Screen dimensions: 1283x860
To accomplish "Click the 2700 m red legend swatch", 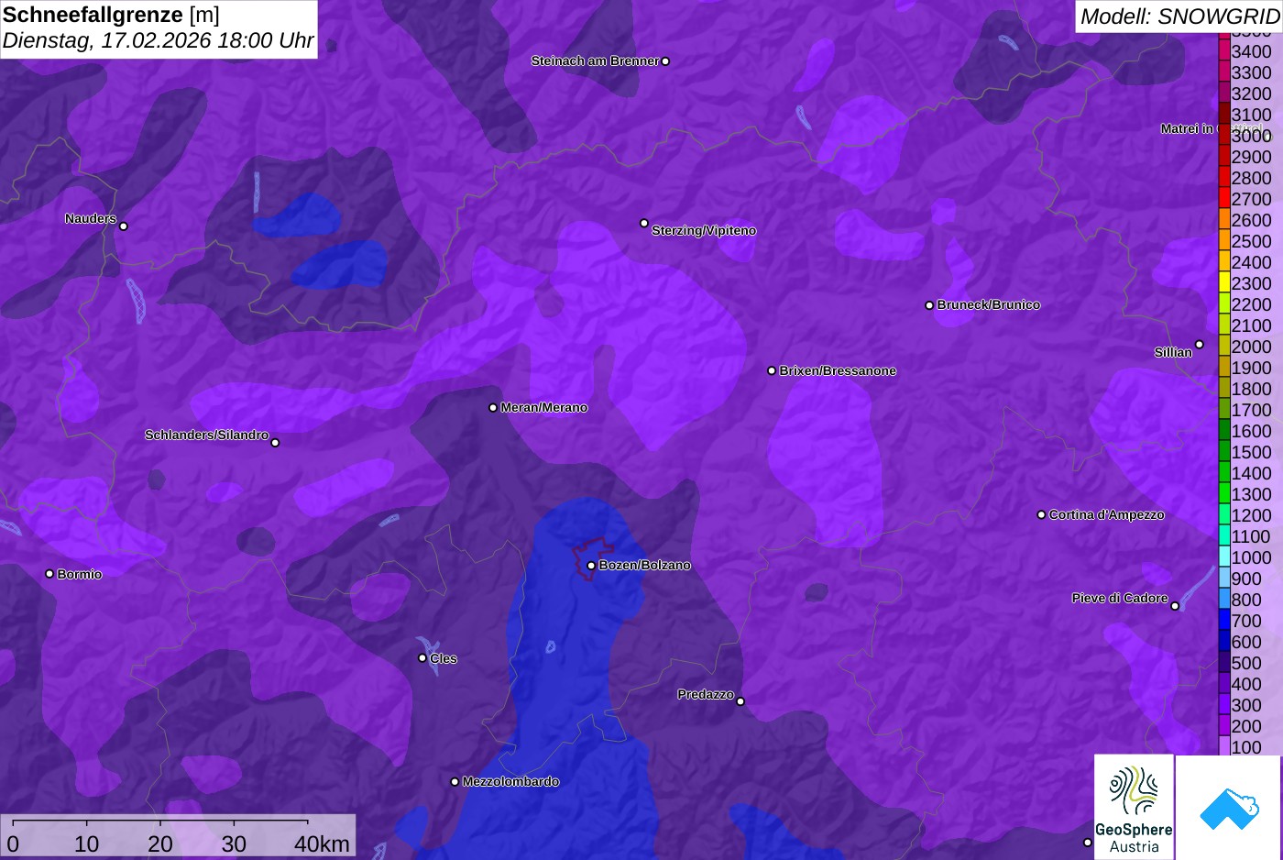I will point(1224,198).
